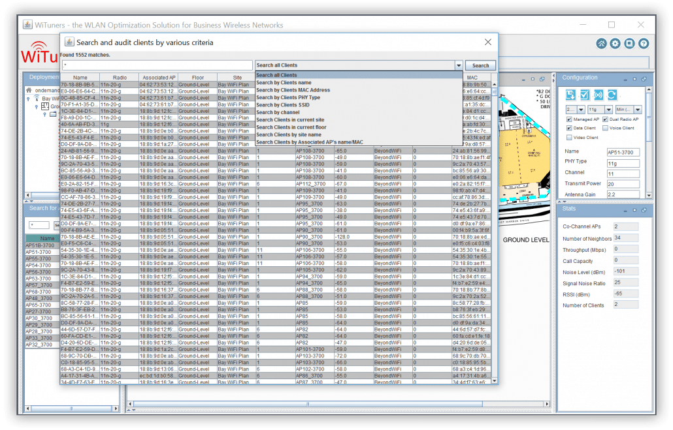673x430 pixels.
Task: Collapse the Ground floor tree node toggle
Action: [37, 106]
